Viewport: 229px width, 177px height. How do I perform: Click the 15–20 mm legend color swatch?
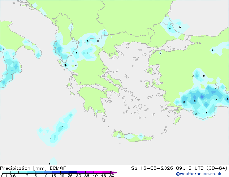point(56,172)
